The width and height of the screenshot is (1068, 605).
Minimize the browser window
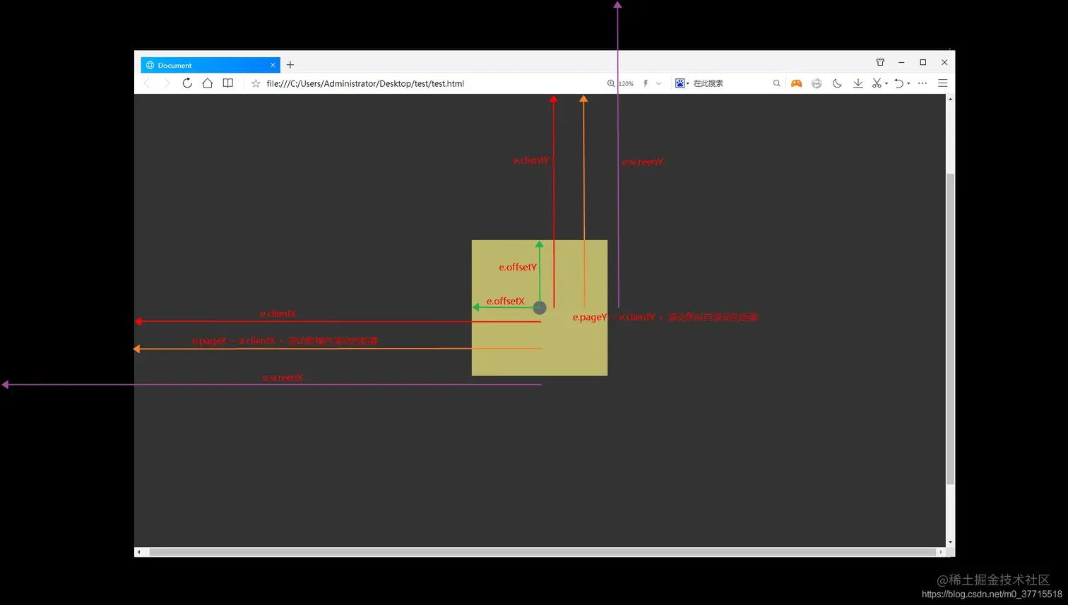(901, 62)
